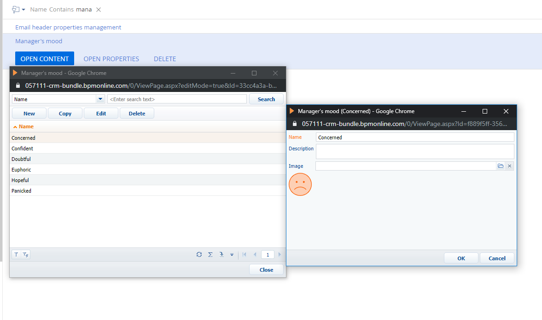Clear the image with the x icon
Viewport: 542px width, 320px height.
(x=509, y=166)
